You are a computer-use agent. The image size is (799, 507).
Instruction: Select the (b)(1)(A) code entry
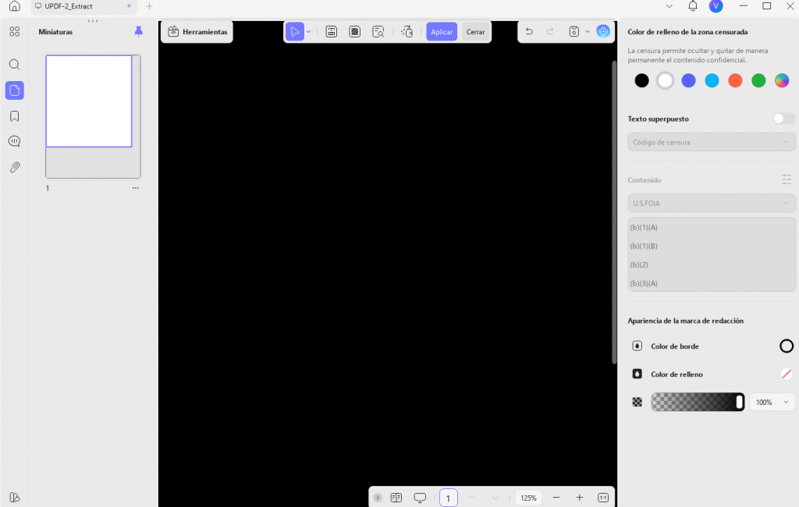click(x=712, y=227)
